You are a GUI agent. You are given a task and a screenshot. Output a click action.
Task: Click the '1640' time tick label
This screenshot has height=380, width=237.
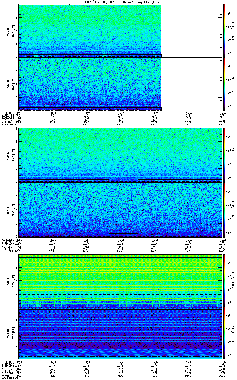(x=86, y=376)
